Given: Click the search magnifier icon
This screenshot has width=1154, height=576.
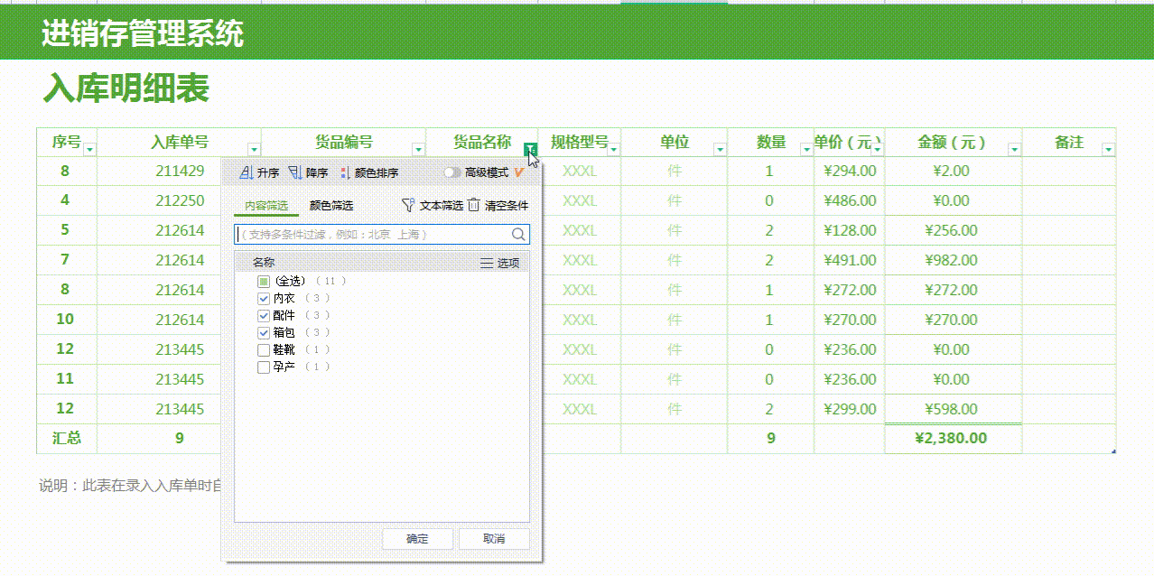Looking at the screenshot, I should pyautogui.click(x=518, y=234).
